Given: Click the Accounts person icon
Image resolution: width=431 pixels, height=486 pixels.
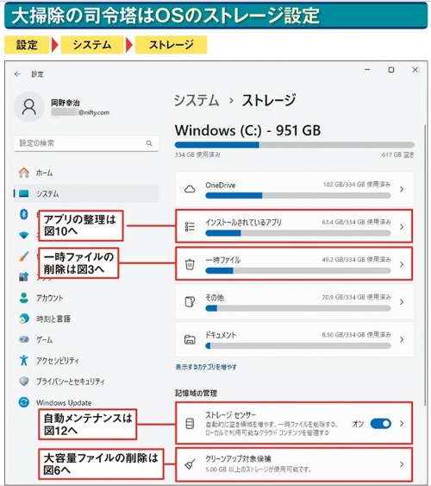Looking at the screenshot, I should tap(24, 298).
